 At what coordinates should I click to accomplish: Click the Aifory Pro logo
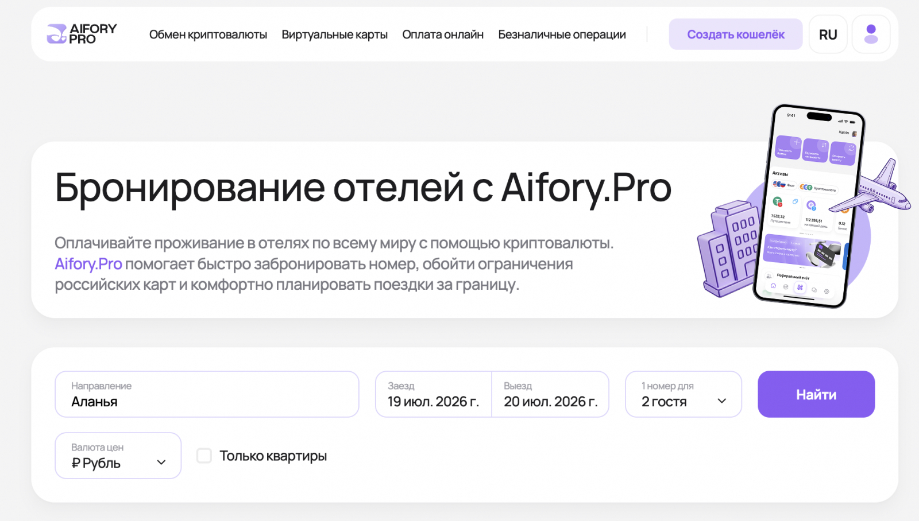point(82,34)
